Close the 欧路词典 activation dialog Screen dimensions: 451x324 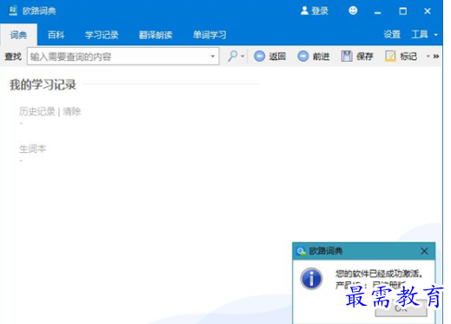(x=424, y=251)
